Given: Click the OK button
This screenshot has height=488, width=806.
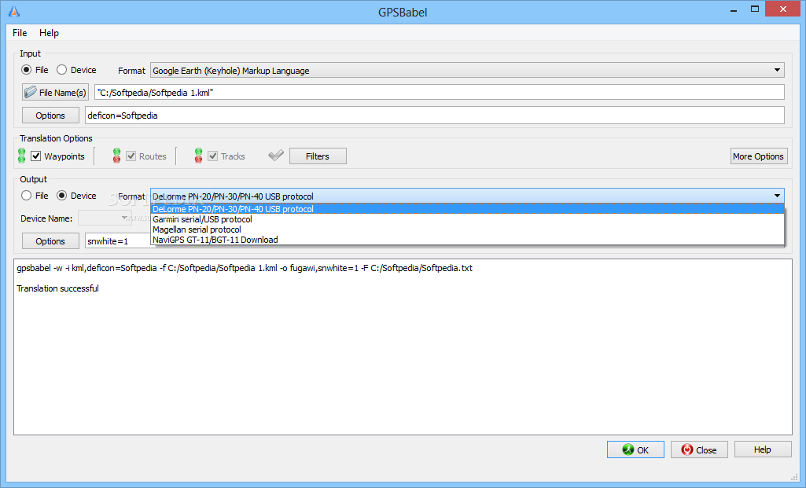Looking at the screenshot, I should point(636,449).
